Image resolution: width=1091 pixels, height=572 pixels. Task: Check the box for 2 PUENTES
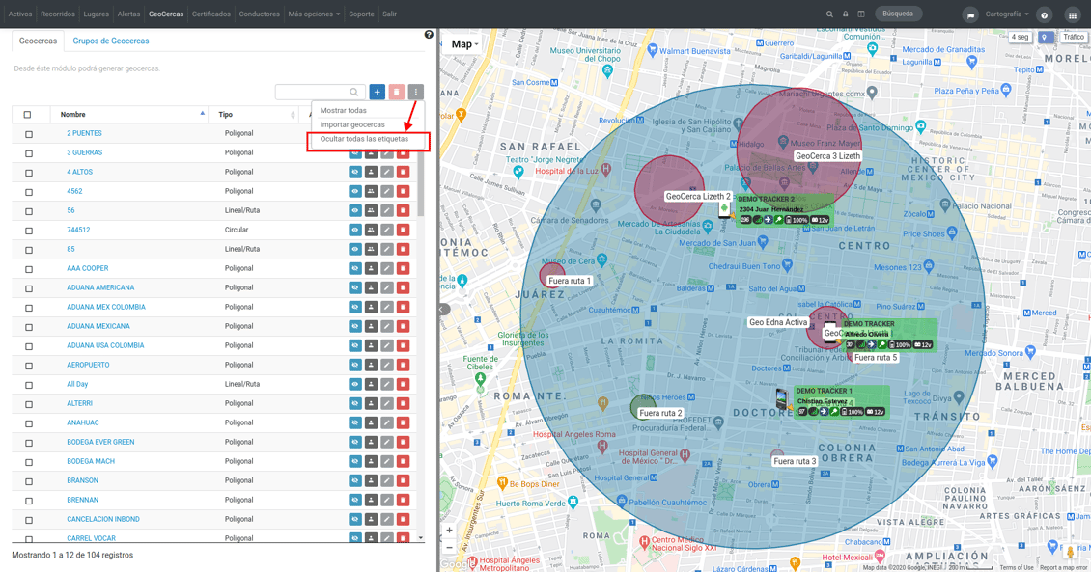pos(29,134)
